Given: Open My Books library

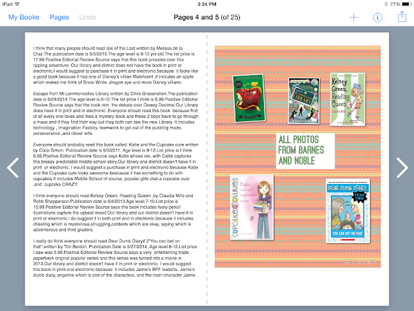Looking at the screenshot, I should pos(23,17).
